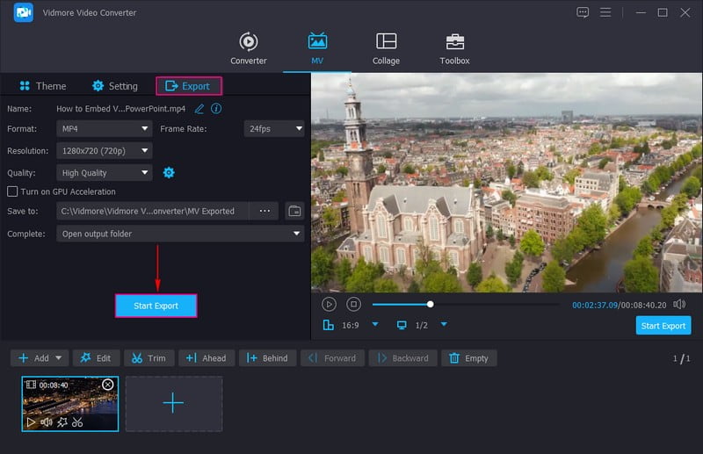Click the pencil icon to rename output file
The height and width of the screenshot is (454, 703).
point(199,109)
